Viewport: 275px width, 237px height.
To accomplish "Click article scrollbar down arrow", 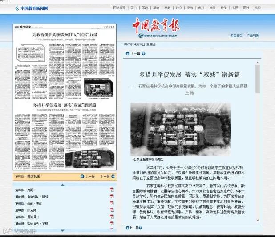I will (x=258, y=220).
